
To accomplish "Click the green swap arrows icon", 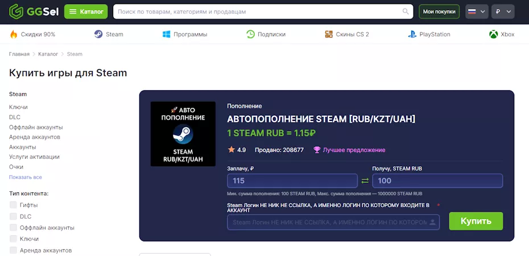I will [365, 181].
